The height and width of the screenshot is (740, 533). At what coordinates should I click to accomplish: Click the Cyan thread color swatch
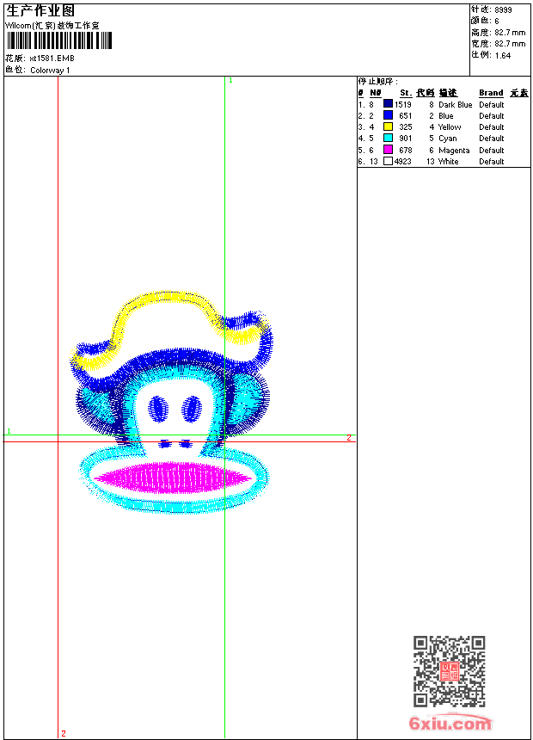[388, 138]
